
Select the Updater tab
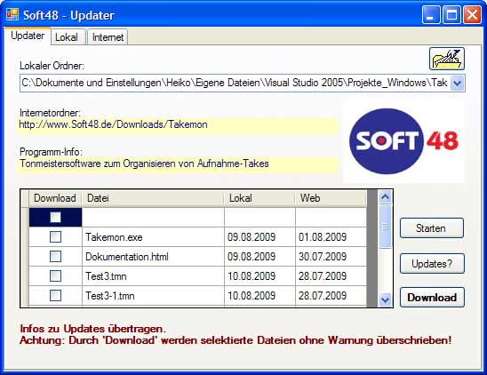[x=28, y=36]
